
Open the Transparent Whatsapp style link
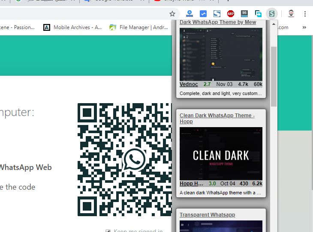(208, 215)
